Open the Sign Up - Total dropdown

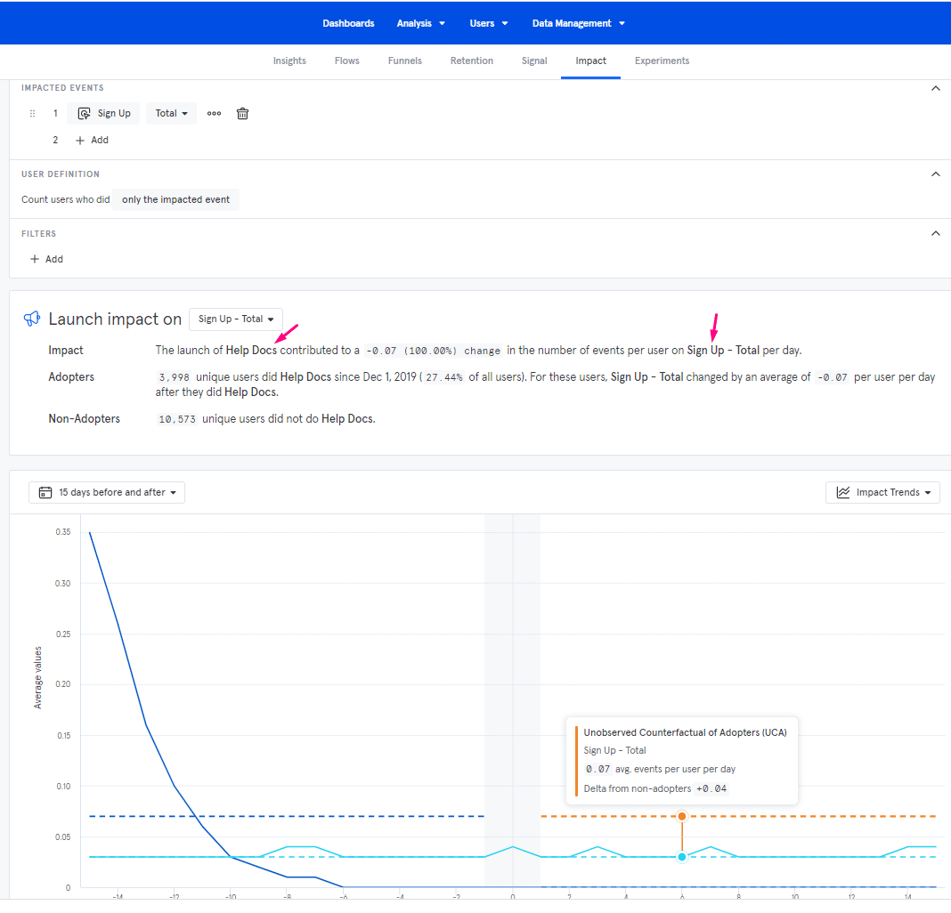point(236,319)
